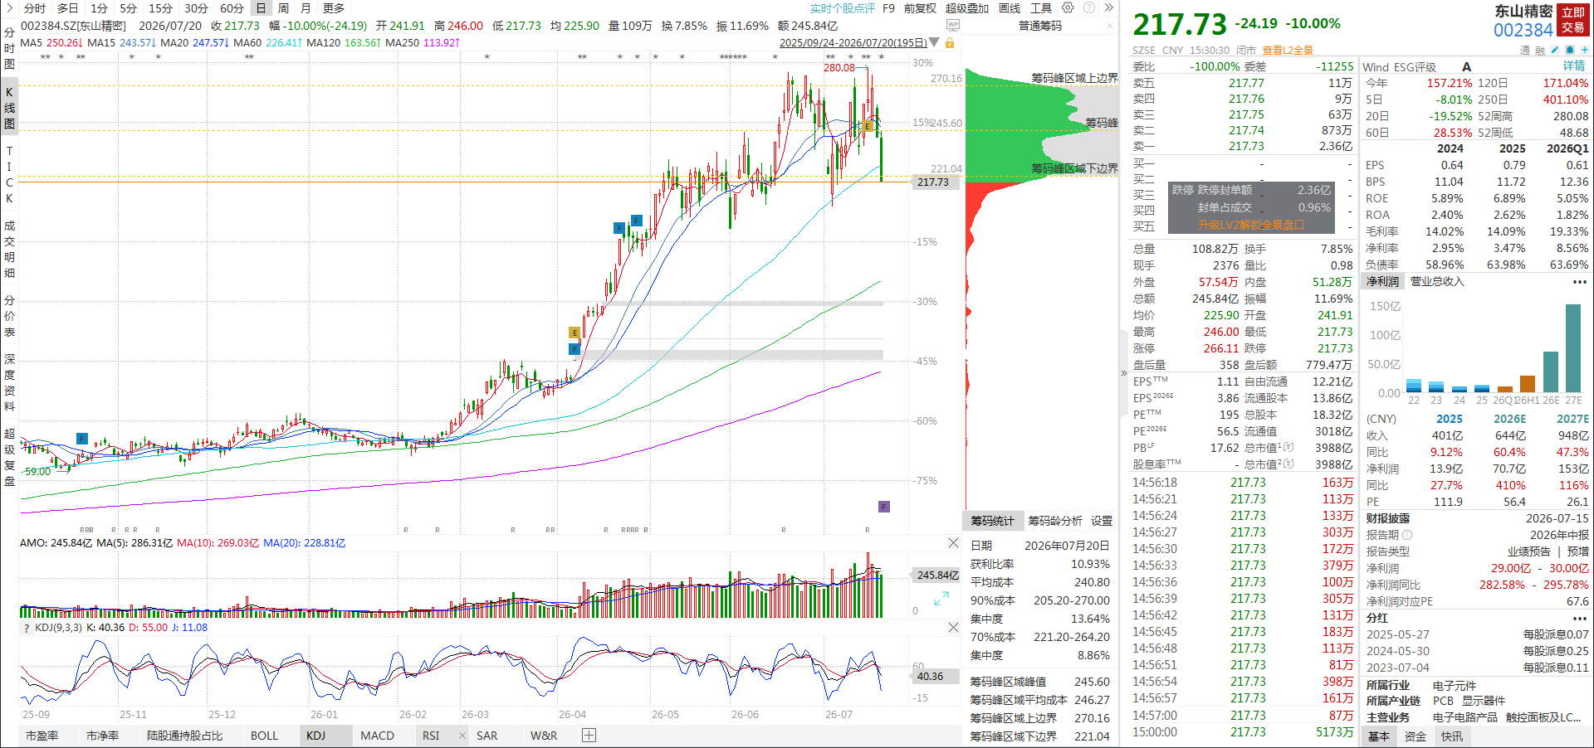Switch to 营业总收入 chart toggle

[1437, 282]
